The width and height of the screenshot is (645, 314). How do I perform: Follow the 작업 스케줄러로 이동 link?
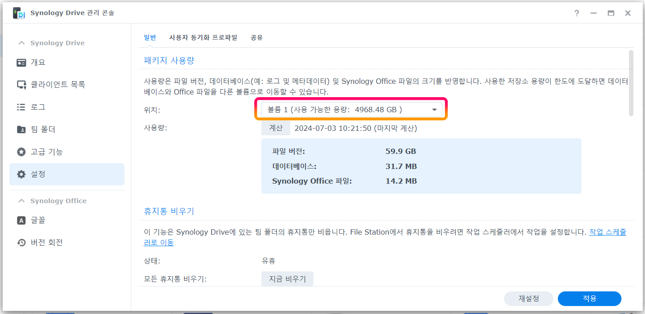(608, 232)
